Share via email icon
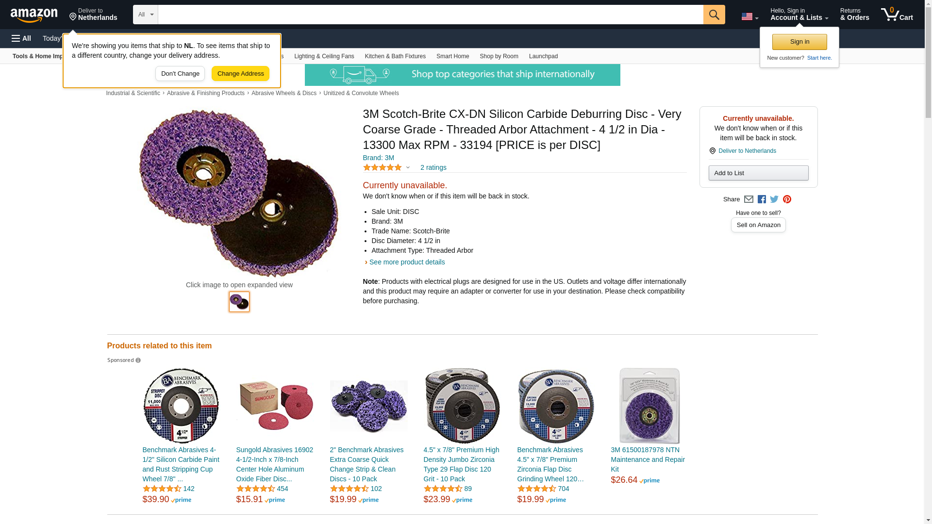 749,199
